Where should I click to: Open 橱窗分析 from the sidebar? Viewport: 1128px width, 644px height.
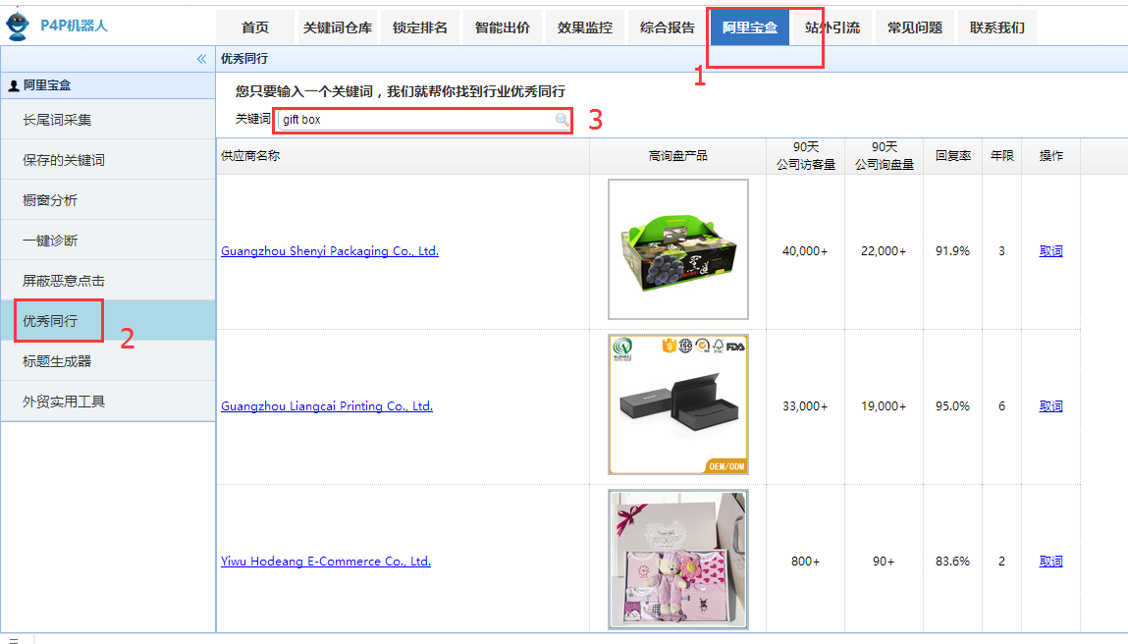(x=108, y=200)
